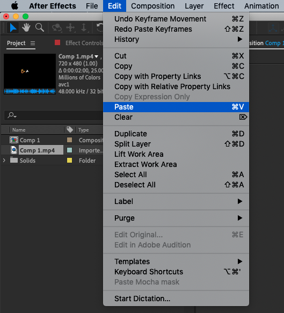
Task: Open the Apple menu
Action: click(x=15, y=6)
